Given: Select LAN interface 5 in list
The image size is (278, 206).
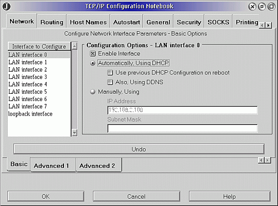Looking at the screenshot, I should (39, 92).
